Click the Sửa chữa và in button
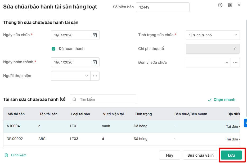The width and height of the screenshot is (247, 163). (200, 155)
